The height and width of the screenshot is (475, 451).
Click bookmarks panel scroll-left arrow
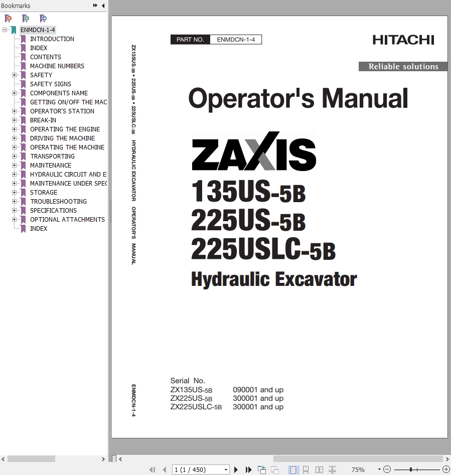3,459
